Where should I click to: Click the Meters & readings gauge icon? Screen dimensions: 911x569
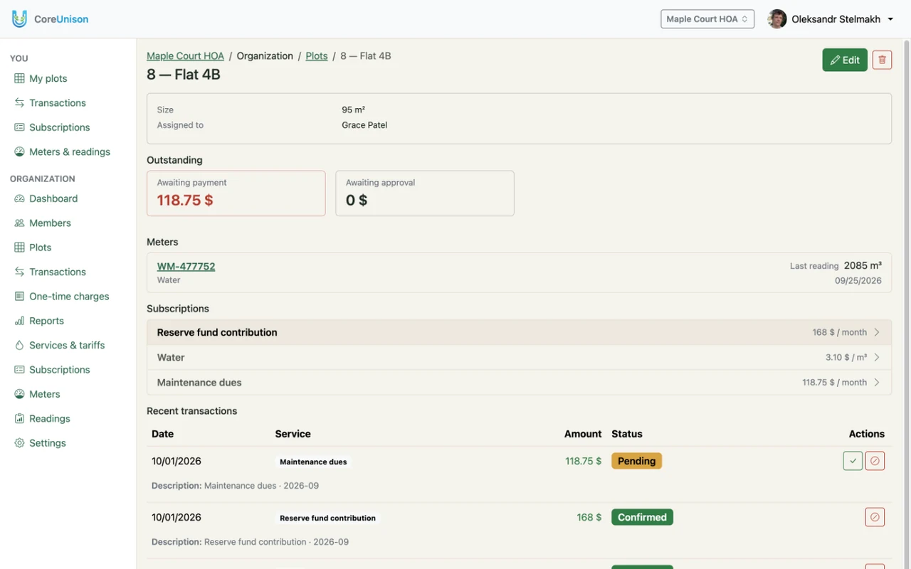tap(19, 152)
